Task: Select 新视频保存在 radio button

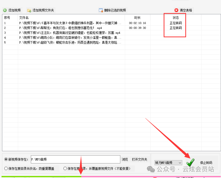Action: click(x=6, y=159)
